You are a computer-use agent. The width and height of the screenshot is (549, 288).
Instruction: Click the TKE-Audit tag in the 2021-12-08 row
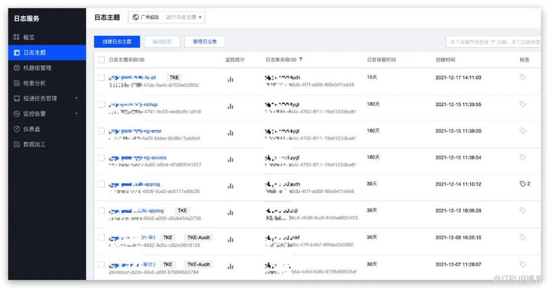click(x=199, y=237)
